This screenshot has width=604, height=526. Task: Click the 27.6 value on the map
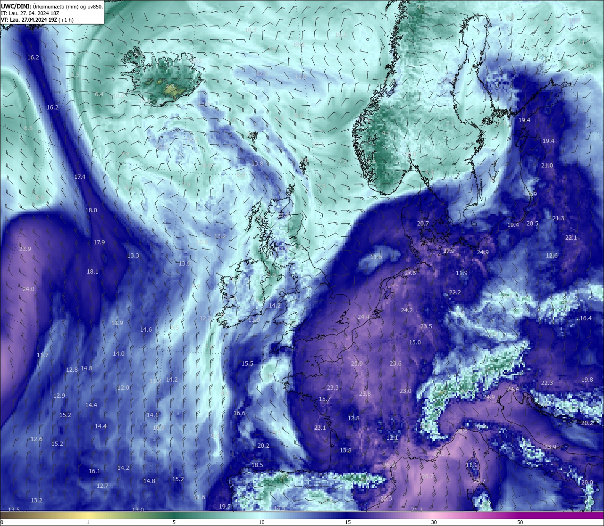click(410, 274)
